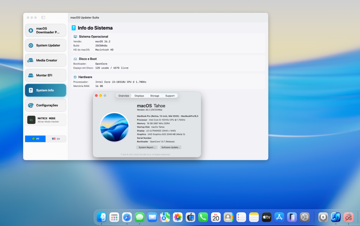Click the Sistema Operacional monitor icon
The width and height of the screenshot is (360, 226).
(x=75, y=36)
